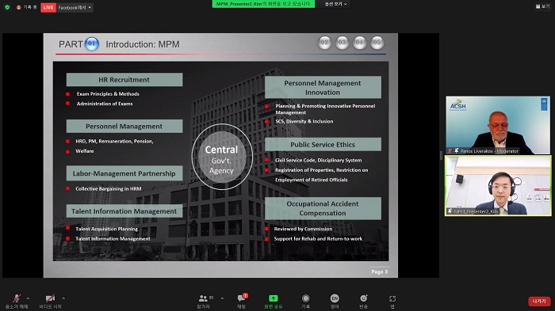Click red leave meeting button

pos(539,301)
